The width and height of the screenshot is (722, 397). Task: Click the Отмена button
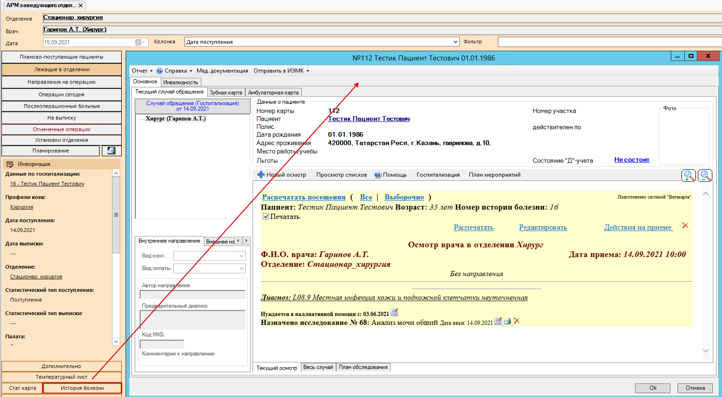695,388
